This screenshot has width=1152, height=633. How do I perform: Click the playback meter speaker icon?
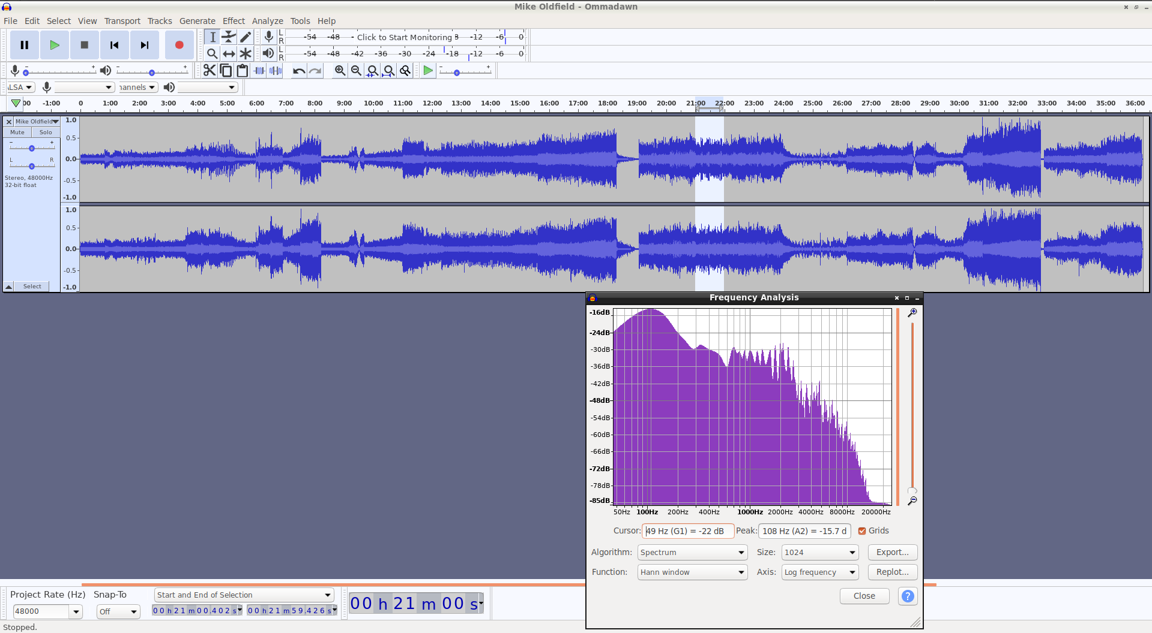point(268,54)
